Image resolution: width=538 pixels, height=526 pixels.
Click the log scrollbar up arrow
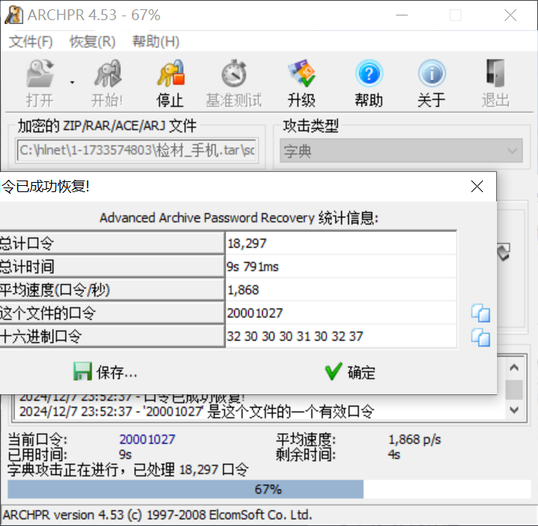tap(514, 368)
